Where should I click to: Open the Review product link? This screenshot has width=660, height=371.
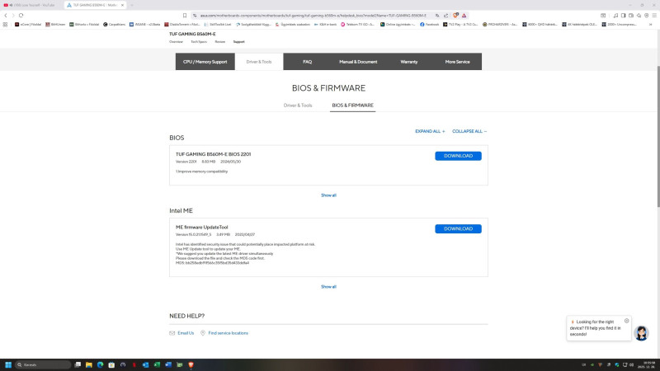(219, 42)
